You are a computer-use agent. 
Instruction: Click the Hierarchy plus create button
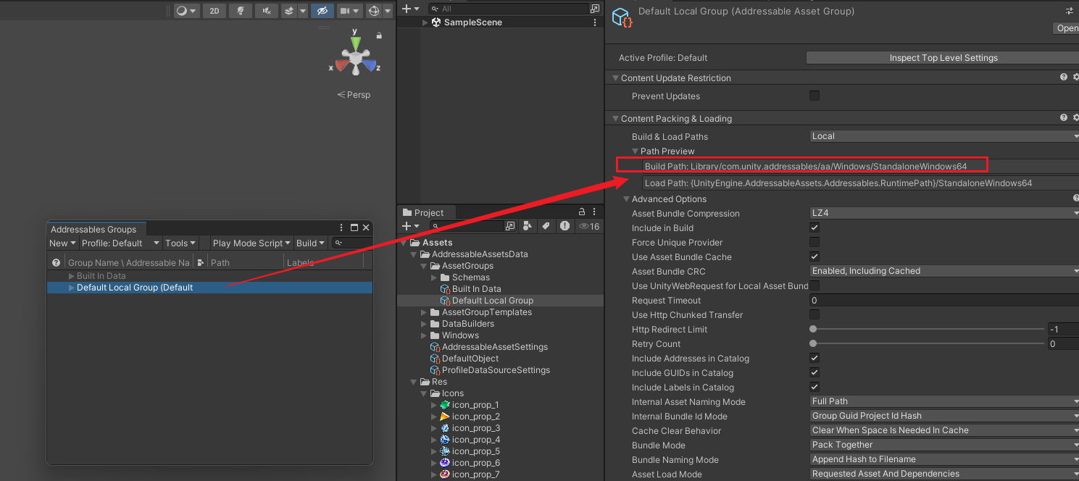coord(407,9)
